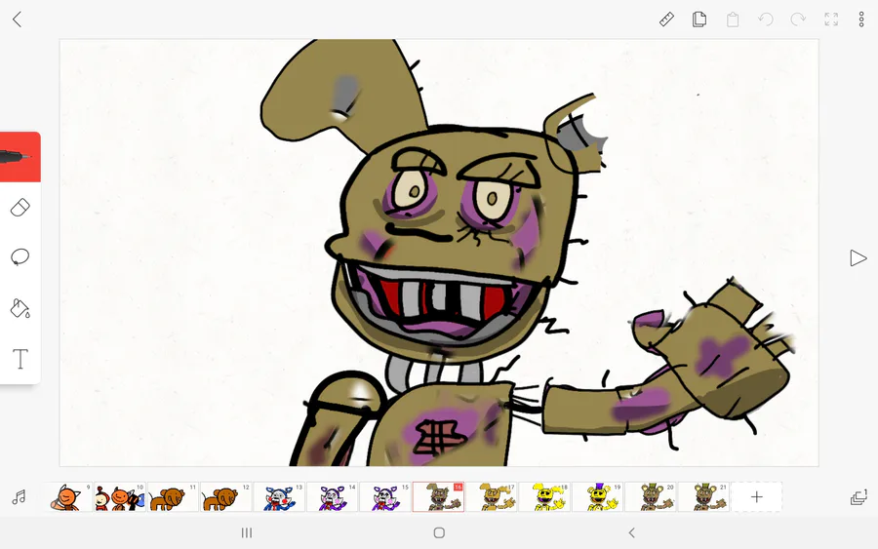This screenshot has width=878, height=549.
Task: Select the Eraser tool
Action: (x=20, y=207)
